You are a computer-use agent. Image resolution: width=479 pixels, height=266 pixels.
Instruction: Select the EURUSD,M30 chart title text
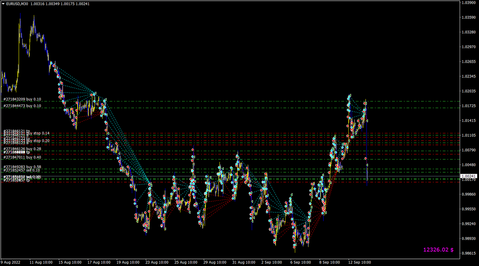17,4
